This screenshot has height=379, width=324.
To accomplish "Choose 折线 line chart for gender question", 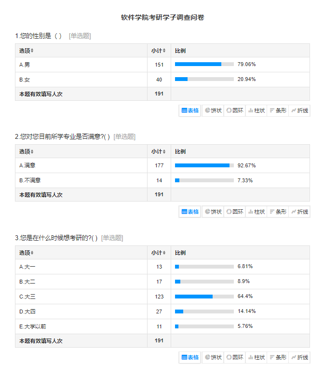I will (299, 110).
